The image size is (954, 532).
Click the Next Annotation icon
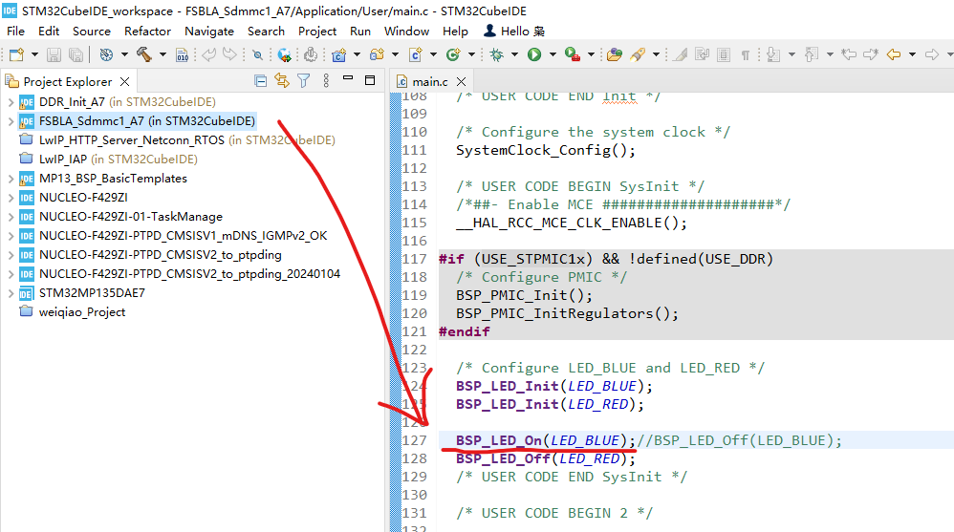[773, 54]
